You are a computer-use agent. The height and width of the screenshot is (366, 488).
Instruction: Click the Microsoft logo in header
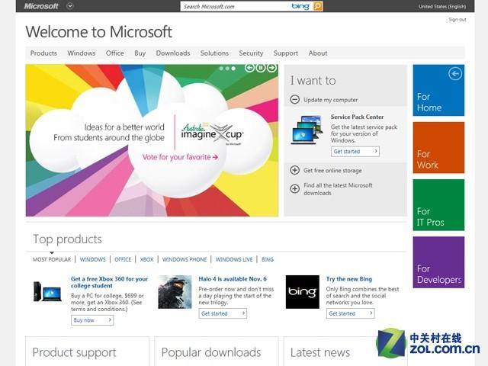pyautogui.click(x=41, y=6)
